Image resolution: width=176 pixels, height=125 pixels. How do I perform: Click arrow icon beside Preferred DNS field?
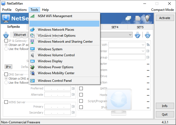point(73,89)
